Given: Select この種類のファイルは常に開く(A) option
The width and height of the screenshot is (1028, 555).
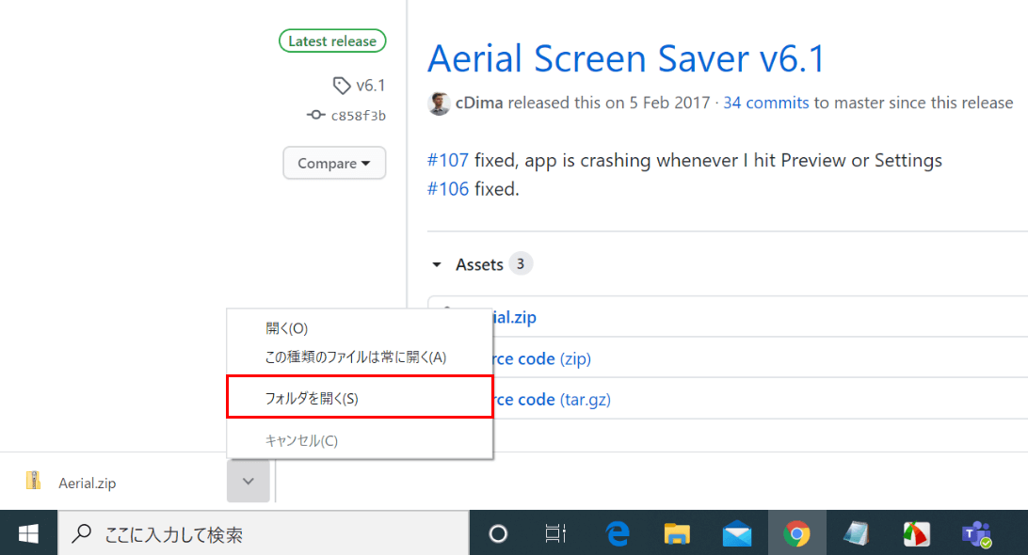Looking at the screenshot, I should 356,357.
